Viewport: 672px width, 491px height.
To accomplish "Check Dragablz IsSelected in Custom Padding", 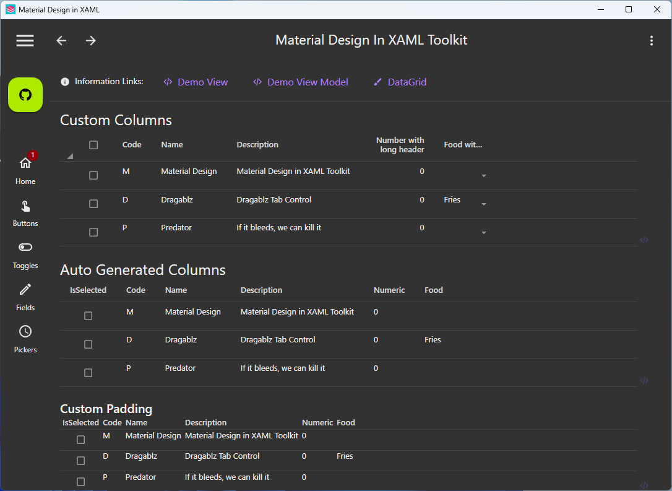I will click(x=80, y=461).
